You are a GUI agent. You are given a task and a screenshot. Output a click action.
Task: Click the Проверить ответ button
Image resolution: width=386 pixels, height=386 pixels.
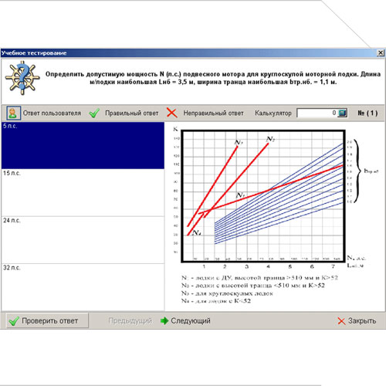47,320
